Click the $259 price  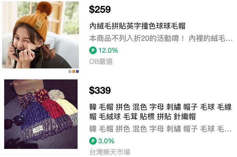[100, 10]
